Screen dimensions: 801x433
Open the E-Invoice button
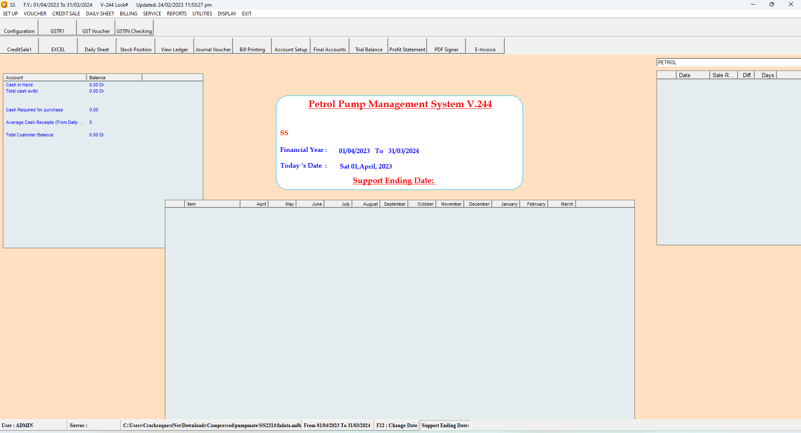coord(485,46)
